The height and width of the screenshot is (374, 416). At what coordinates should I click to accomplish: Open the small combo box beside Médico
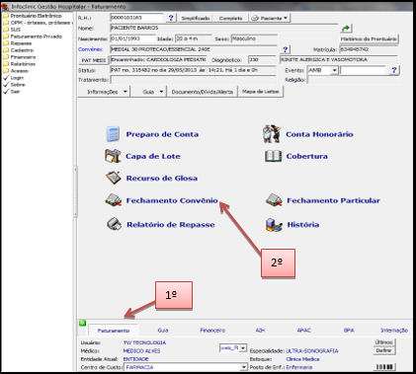tap(233, 347)
